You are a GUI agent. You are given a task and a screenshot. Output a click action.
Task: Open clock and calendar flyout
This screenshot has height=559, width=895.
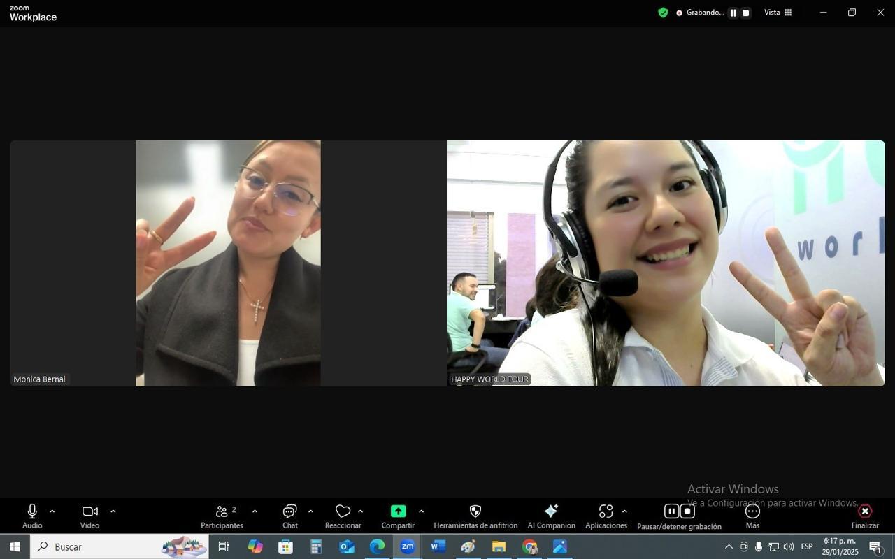tap(840, 546)
